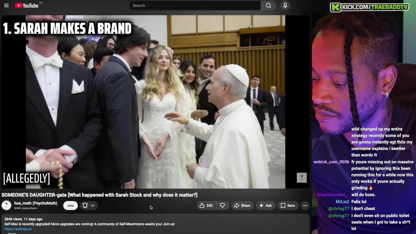Open the three-dot more actions menu
The width and height of the screenshot is (416, 234).
coord(305,205)
